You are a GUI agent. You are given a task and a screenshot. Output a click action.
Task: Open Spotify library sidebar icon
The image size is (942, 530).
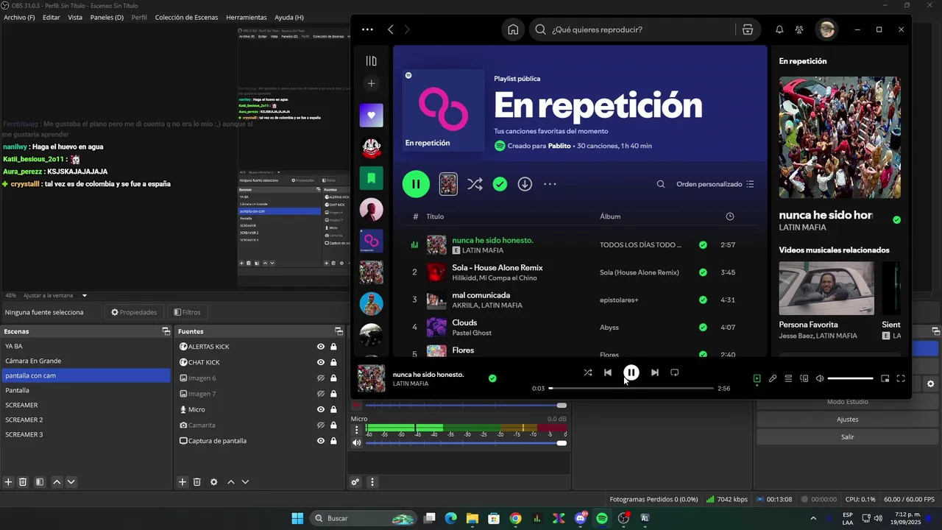pos(372,61)
